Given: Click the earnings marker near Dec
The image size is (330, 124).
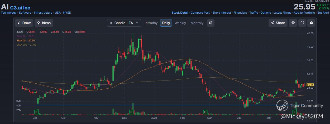Looking at the screenshot, I should click(x=131, y=112).
